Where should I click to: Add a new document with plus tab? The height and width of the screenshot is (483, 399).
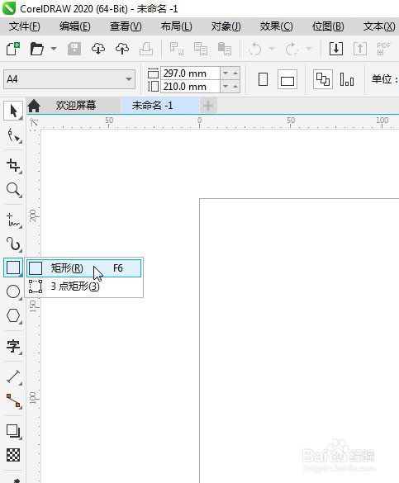coord(208,106)
